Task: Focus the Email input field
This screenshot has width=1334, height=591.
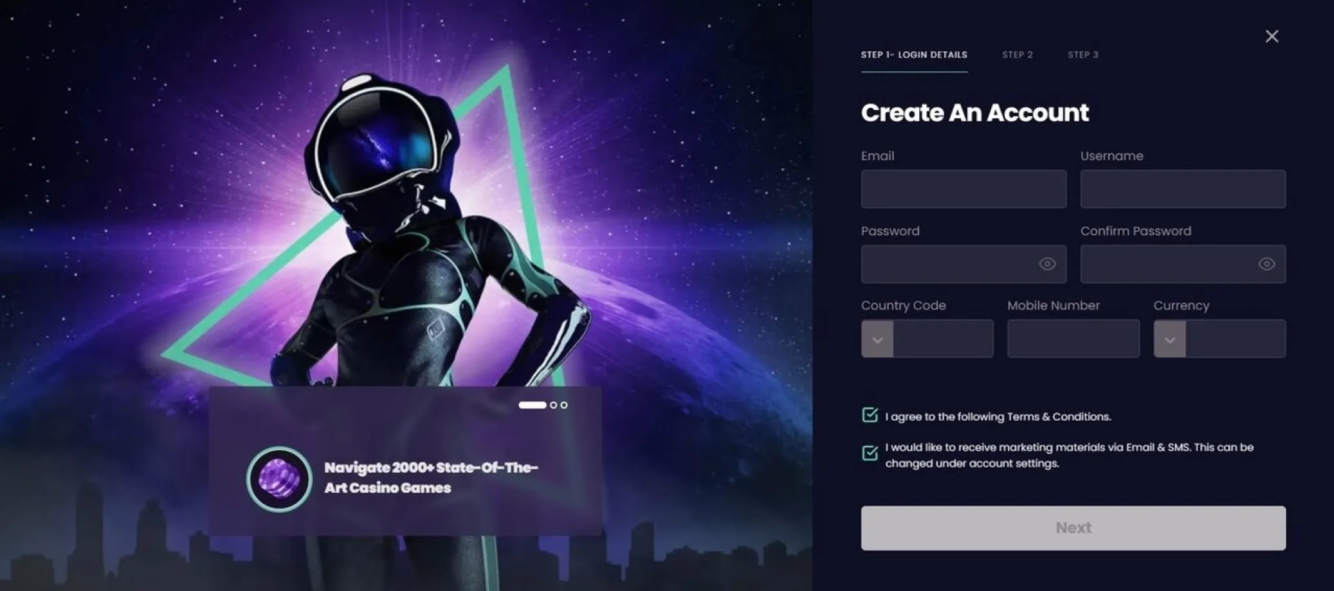Action: [x=964, y=189]
